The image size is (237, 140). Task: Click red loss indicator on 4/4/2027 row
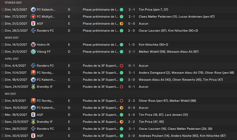pyautogui.click(x=121, y=66)
